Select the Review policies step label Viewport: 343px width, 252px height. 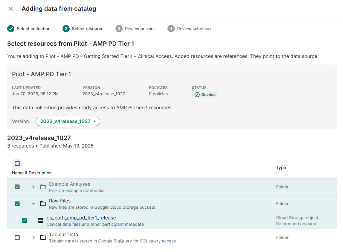pos(140,29)
